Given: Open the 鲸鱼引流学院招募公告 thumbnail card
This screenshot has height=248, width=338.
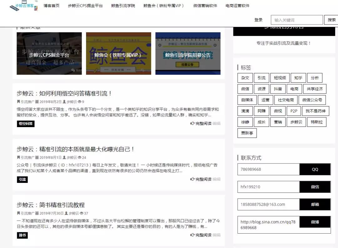Looking at the screenshot, I should coord(188,54).
